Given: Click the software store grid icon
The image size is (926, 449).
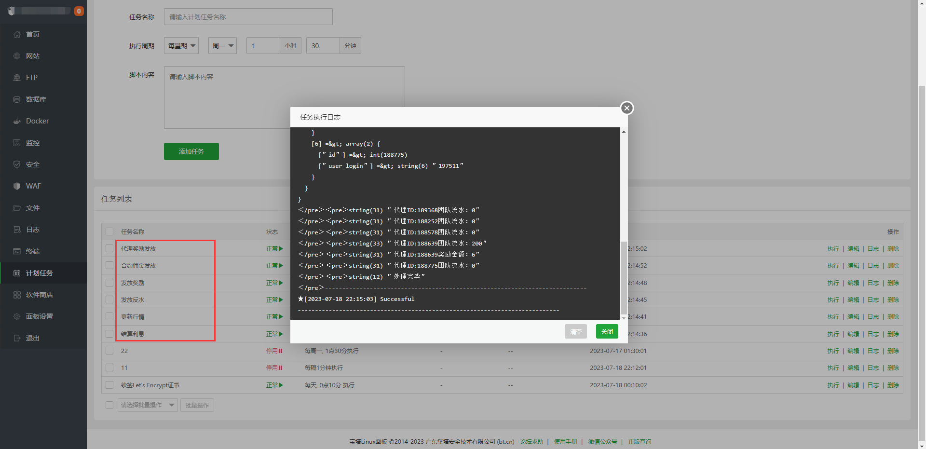Looking at the screenshot, I should tap(17, 295).
